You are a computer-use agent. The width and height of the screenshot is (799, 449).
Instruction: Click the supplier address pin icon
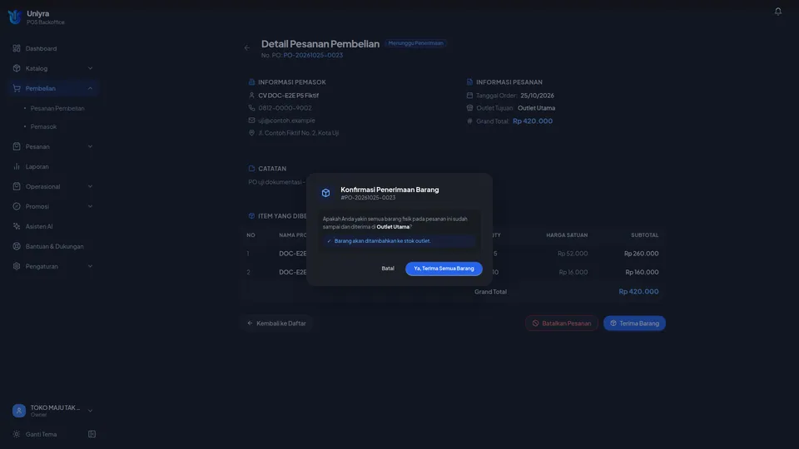click(251, 133)
